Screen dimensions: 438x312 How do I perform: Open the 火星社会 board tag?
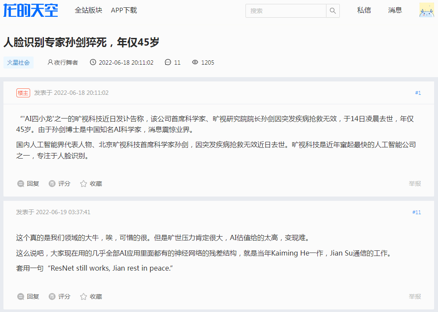[x=19, y=62]
